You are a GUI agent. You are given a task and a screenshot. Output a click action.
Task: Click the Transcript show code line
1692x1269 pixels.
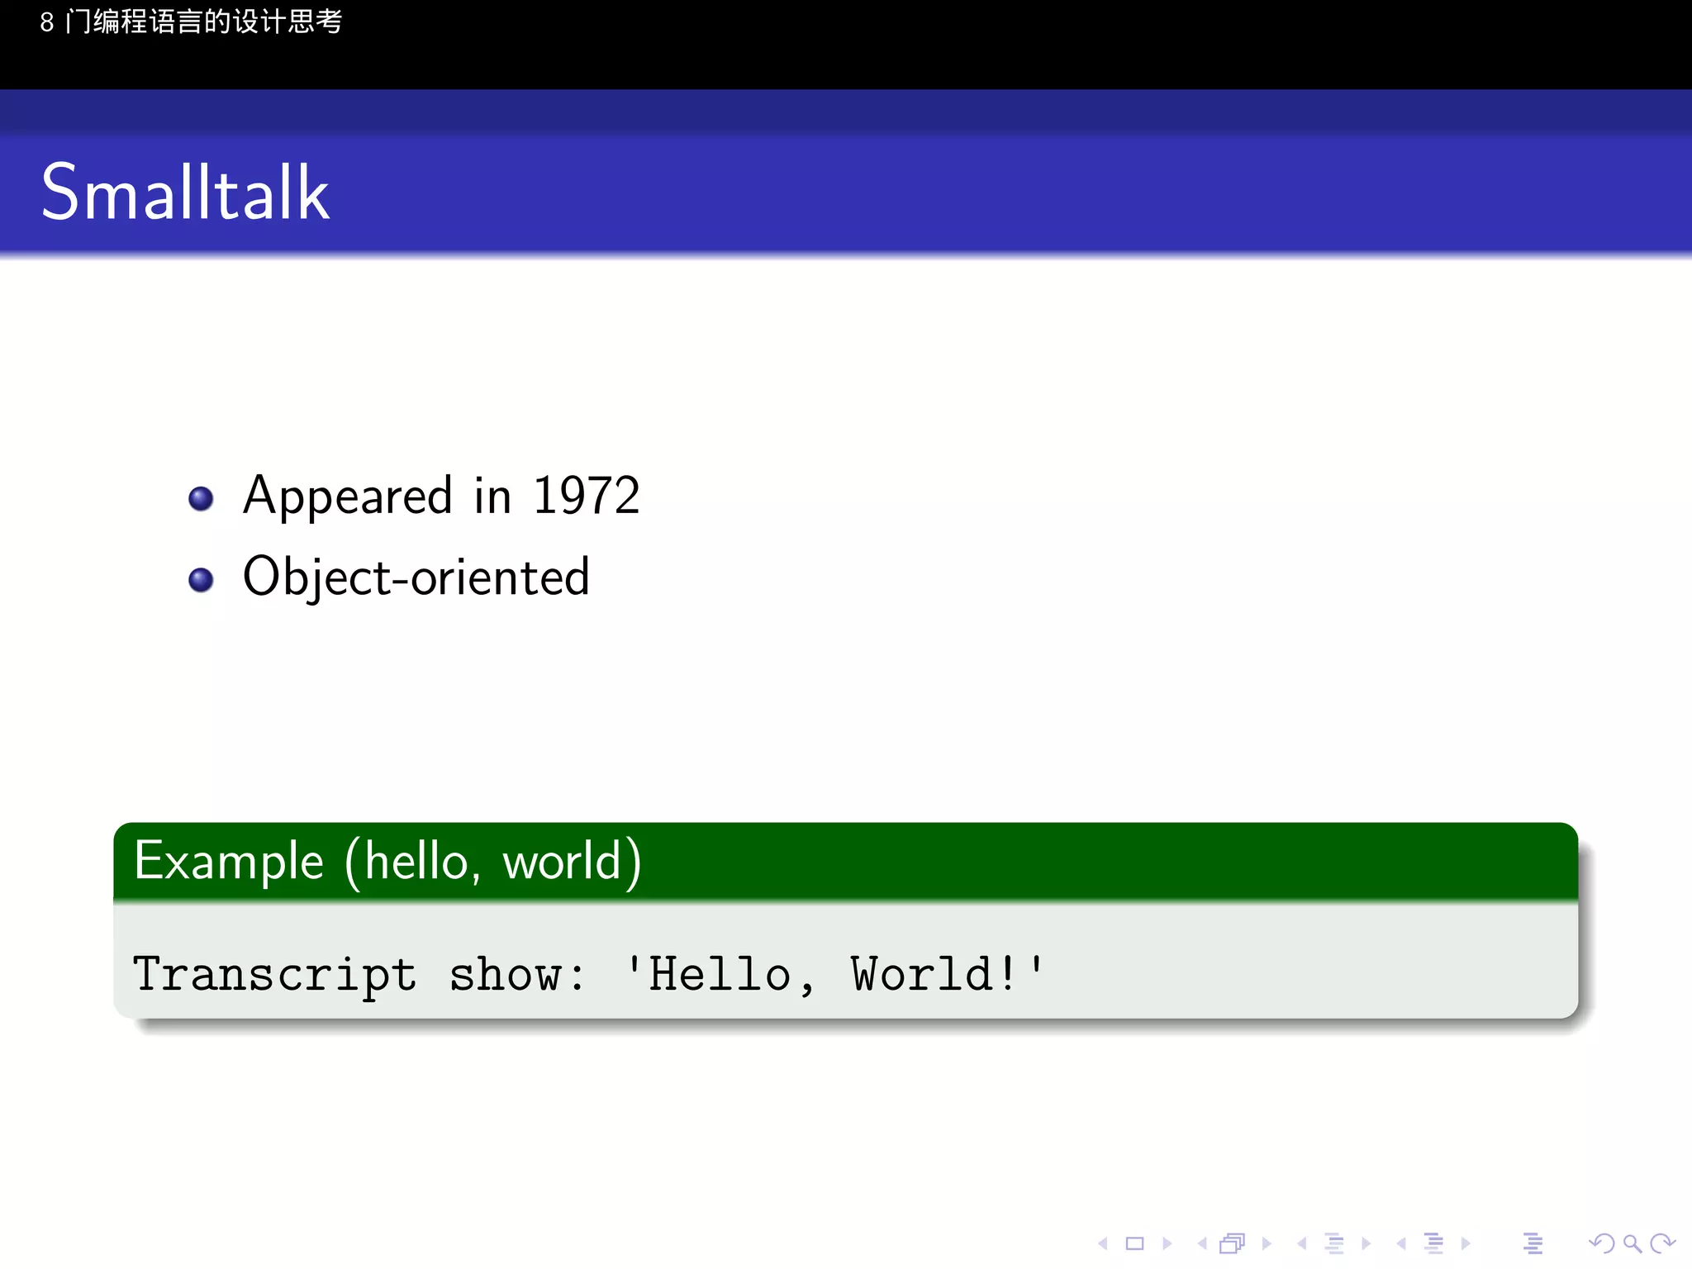[x=588, y=975]
